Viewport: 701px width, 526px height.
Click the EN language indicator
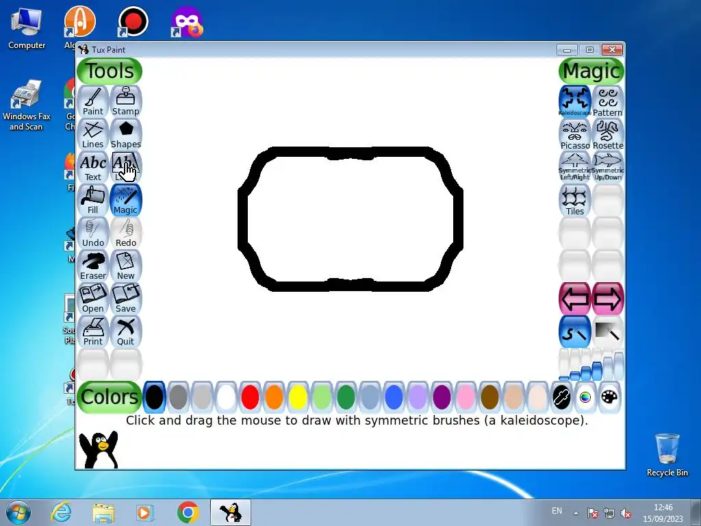[x=557, y=510]
